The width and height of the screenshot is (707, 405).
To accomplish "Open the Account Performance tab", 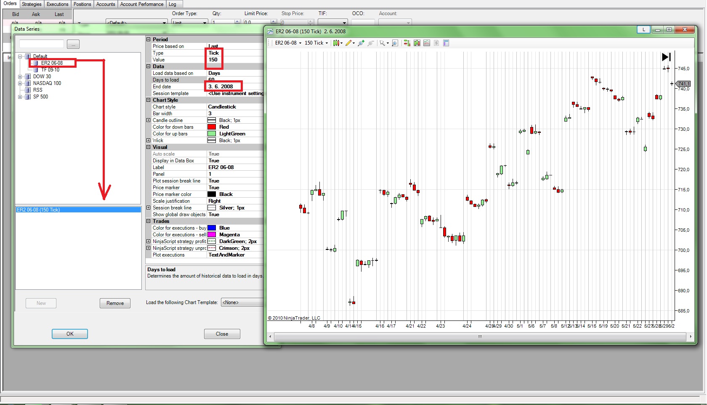I will tap(142, 4).
